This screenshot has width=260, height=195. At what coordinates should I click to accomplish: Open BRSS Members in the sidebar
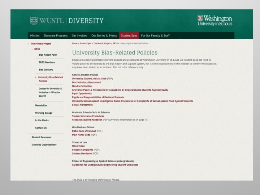tap(47, 62)
